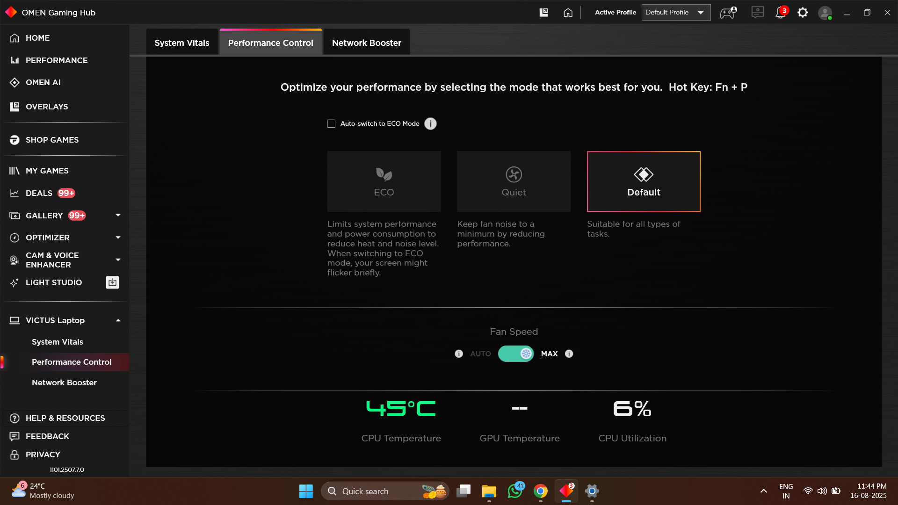Viewport: 898px width, 505px height.
Task: Select the Performance Control tab
Action: tap(271, 43)
